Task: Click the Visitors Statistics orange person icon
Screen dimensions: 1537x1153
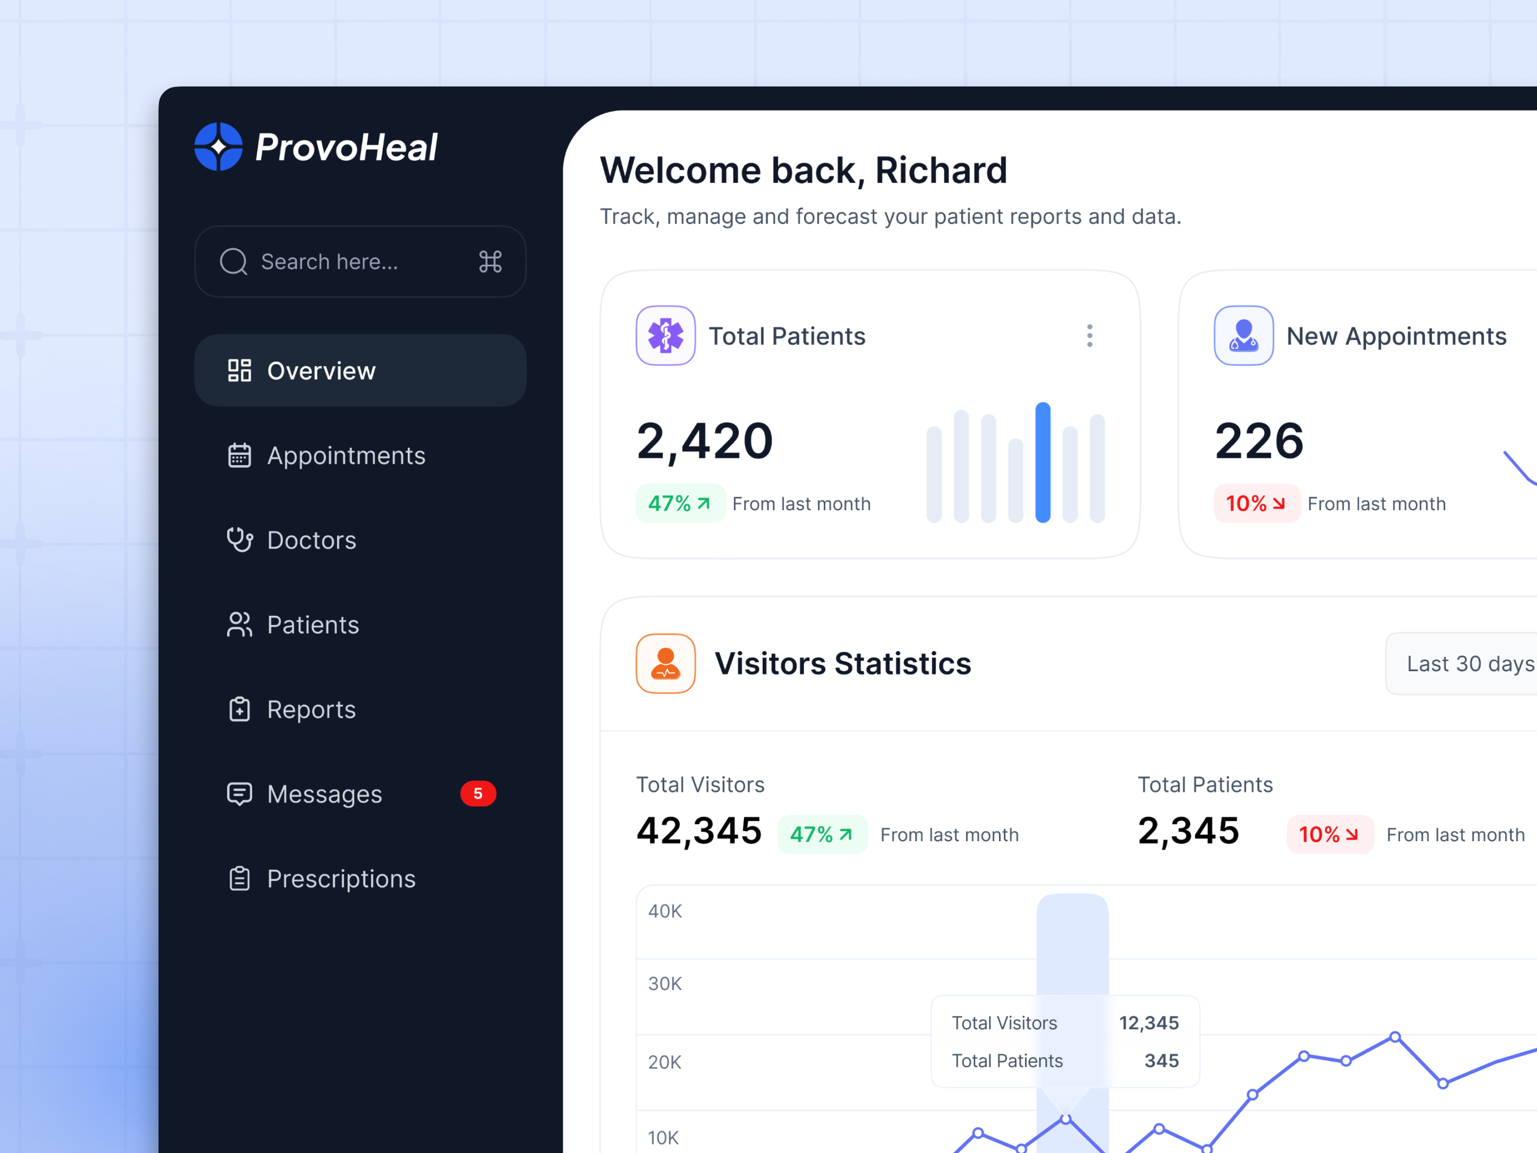Action: (665, 662)
